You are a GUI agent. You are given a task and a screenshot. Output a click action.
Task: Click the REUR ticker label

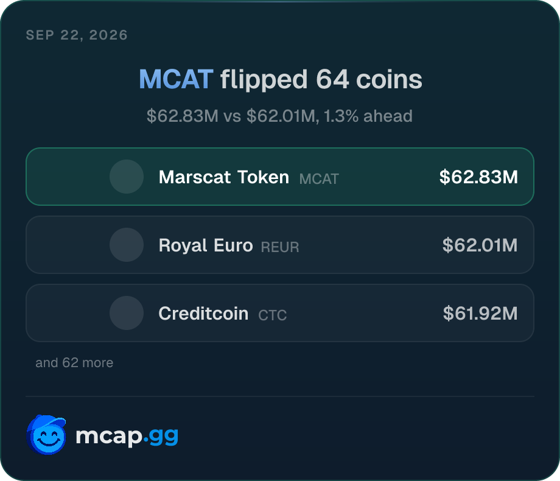[280, 247]
